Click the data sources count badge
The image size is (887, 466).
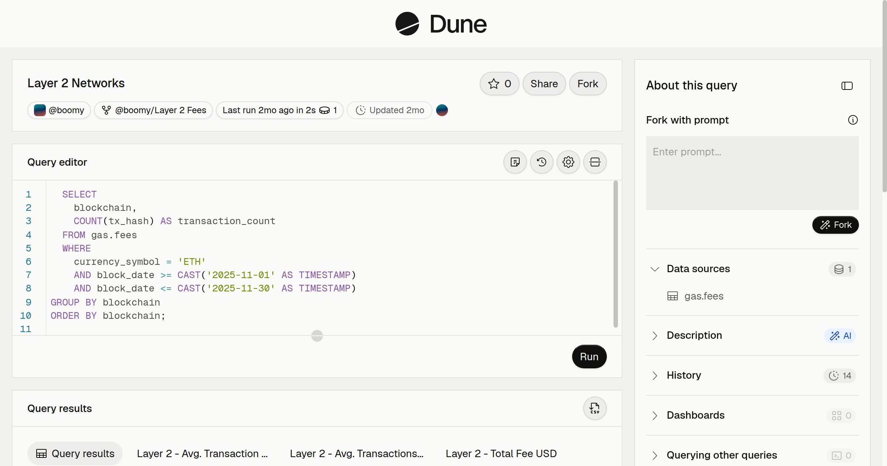842,269
